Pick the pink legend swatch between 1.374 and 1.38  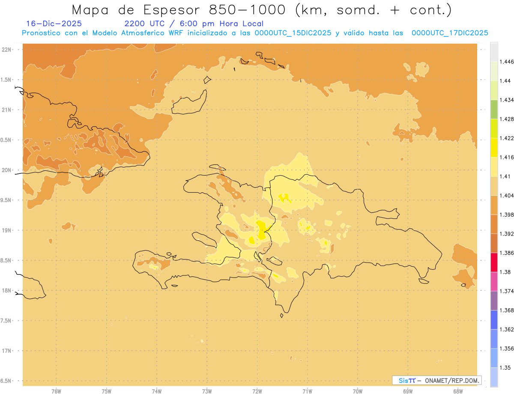click(x=494, y=282)
